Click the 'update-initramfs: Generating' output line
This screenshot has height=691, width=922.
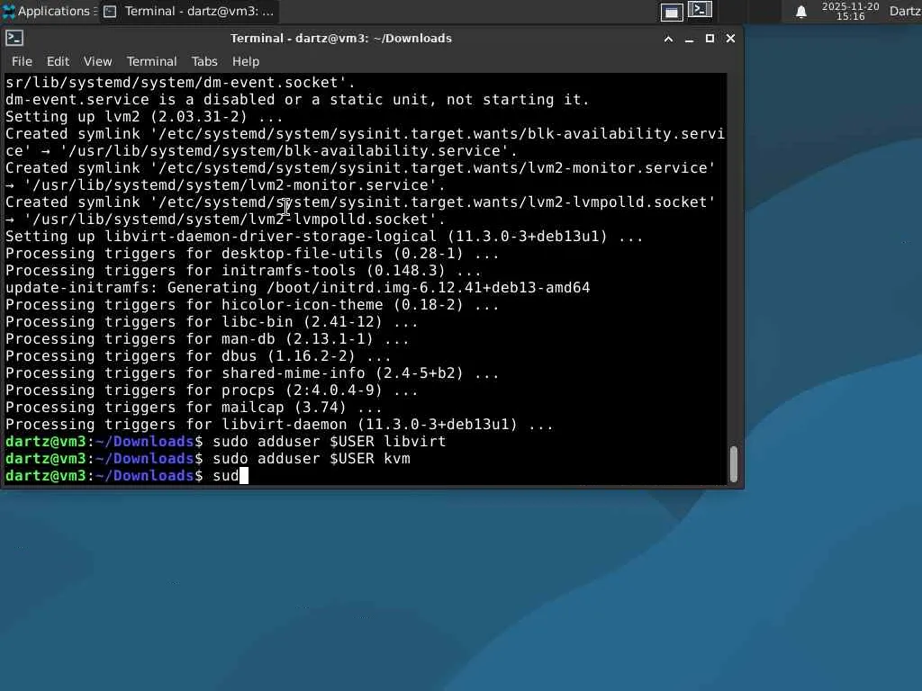tap(297, 287)
